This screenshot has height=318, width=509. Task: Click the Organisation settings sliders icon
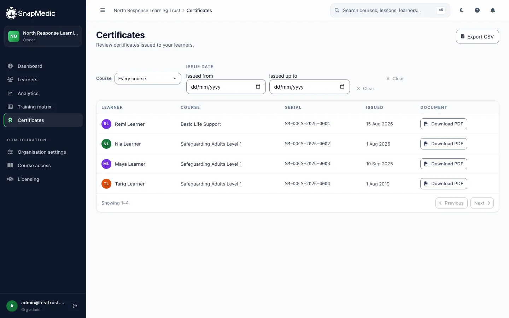10,152
